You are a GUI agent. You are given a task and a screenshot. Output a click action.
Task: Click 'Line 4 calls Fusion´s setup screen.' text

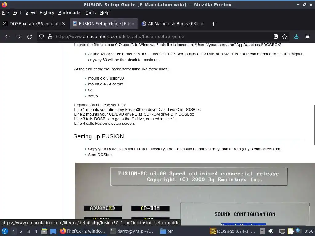coord(105,124)
